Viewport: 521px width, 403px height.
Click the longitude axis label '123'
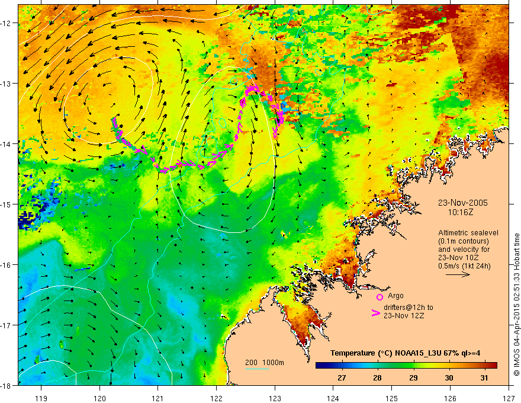tap(275, 398)
